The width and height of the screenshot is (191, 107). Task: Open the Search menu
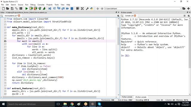click(13, 5)
